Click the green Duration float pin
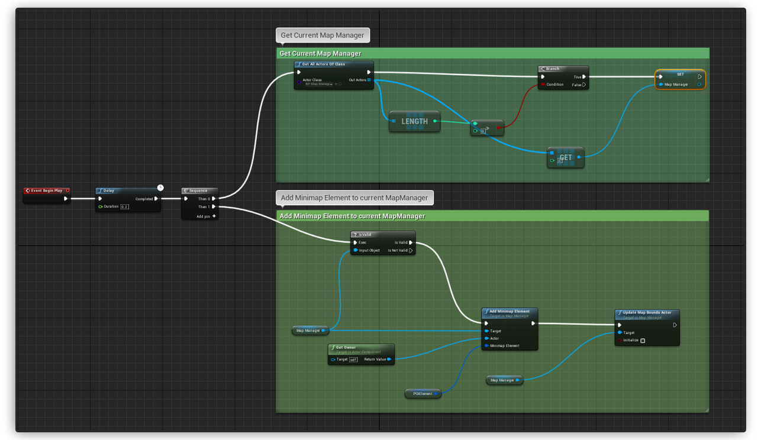 (101, 206)
